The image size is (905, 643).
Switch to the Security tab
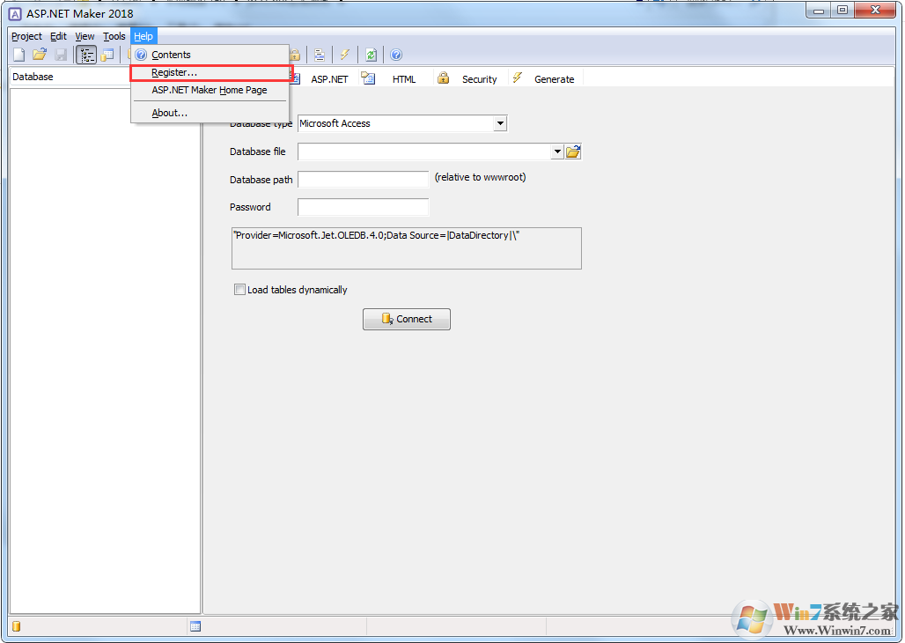pos(479,78)
